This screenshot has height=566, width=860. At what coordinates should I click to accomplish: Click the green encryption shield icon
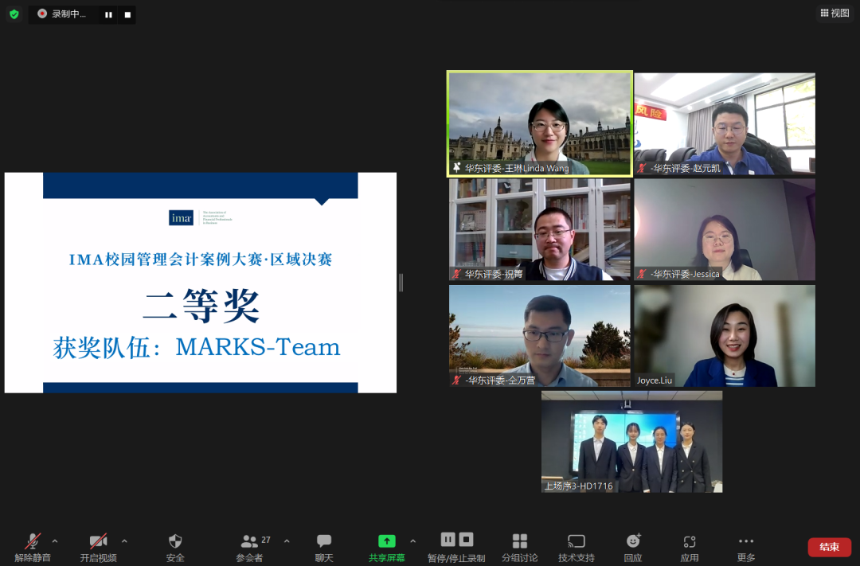coord(14,14)
